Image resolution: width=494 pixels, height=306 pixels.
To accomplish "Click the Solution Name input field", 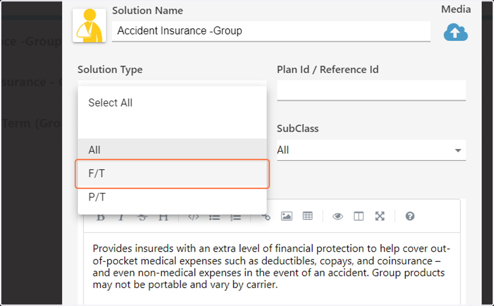I will coord(271,31).
